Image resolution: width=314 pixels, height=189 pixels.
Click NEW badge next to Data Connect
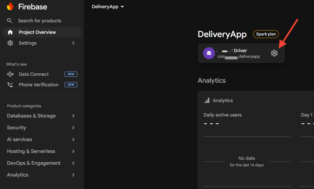pyautogui.click(x=71, y=74)
